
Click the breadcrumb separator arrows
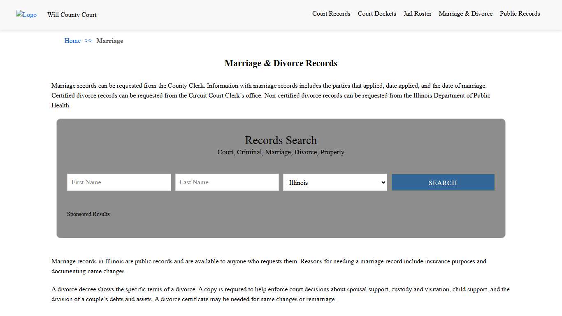tap(88, 41)
